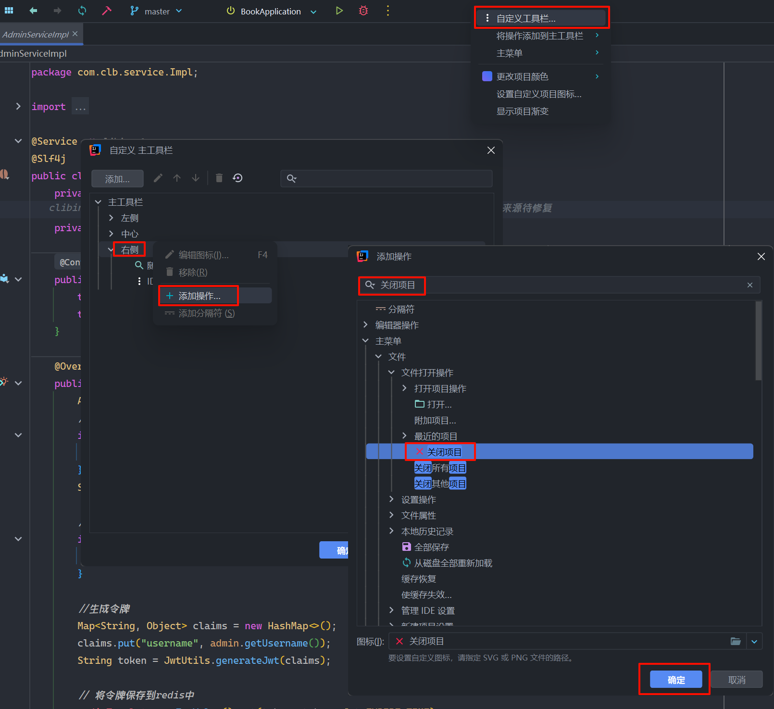Click the 更改项目颜色 purple color swatch
774x709 pixels.
coord(487,76)
